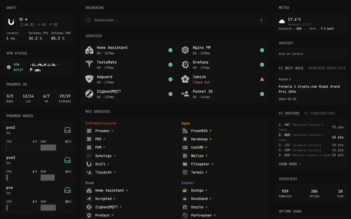This screenshot has width=351, height=219.
Task: Click the Miami Grand Prix race title
Action: [309, 89]
